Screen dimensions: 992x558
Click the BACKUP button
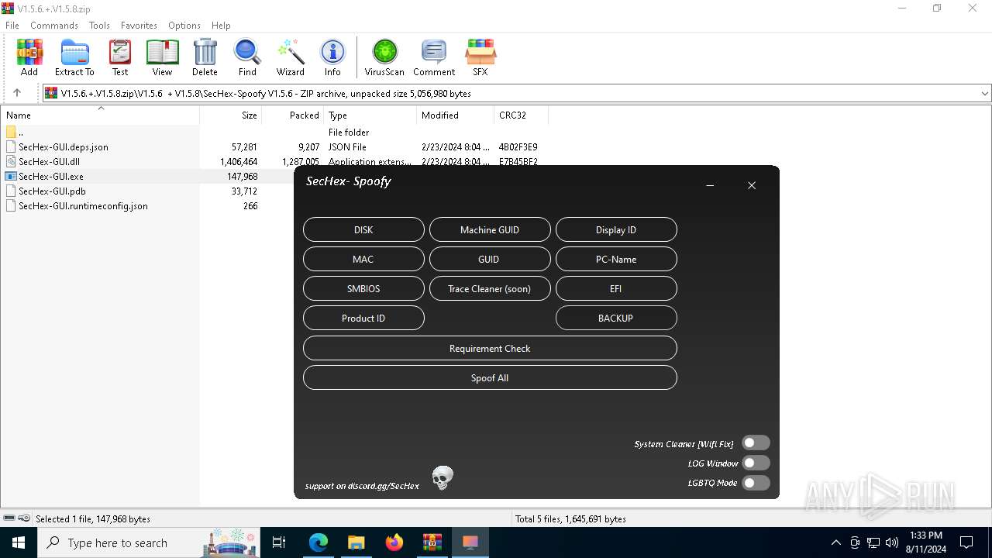[616, 318]
